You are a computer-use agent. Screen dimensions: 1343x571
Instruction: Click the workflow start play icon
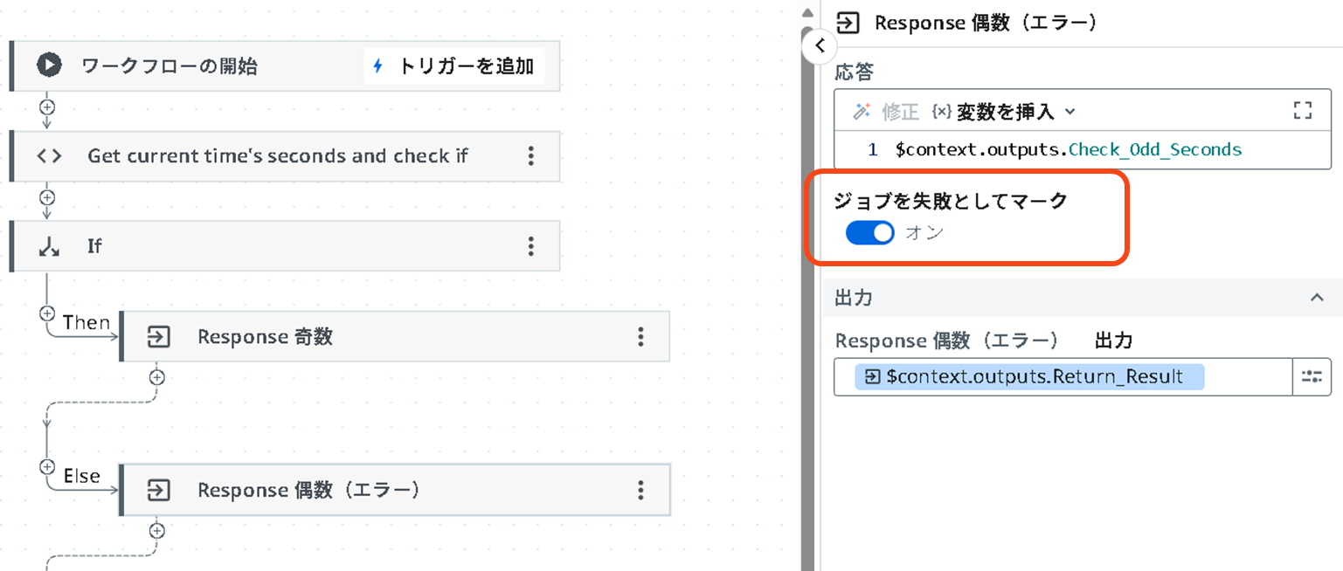pos(49,65)
